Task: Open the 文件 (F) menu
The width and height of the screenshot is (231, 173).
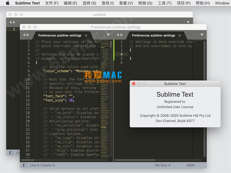Action: pyautogui.click(x=52, y=3)
